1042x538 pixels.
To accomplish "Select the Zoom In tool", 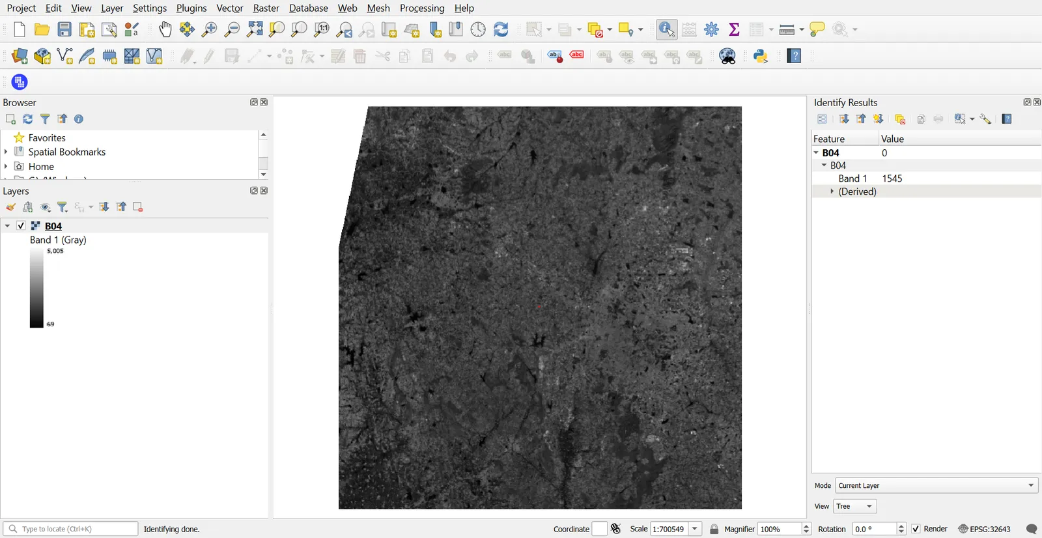I will (209, 29).
